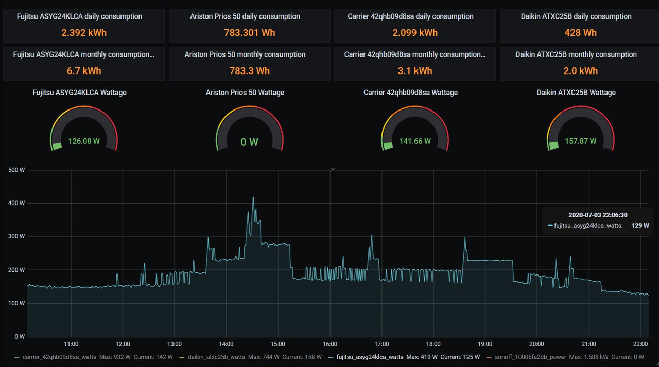Image resolution: width=659 pixels, height=367 pixels.
Task: Click the Current: 142 W legend value
Action: tap(153, 357)
